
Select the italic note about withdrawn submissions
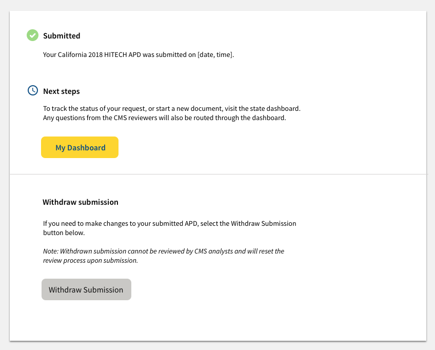[x=164, y=256]
